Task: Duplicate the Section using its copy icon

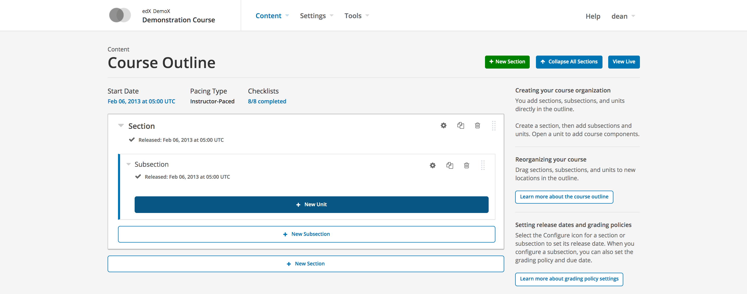Action: [461, 126]
